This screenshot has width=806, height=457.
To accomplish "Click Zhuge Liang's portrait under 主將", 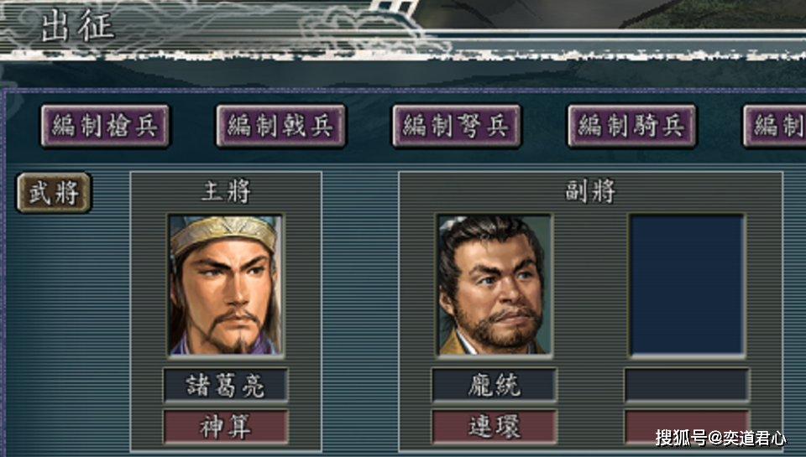I will (226, 285).
